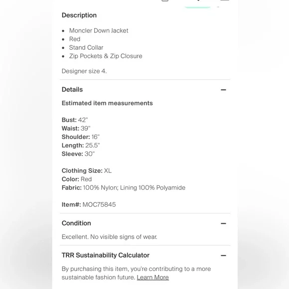Collapse Condition section using minus icon
The height and width of the screenshot is (289, 289).
click(x=223, y=223)
